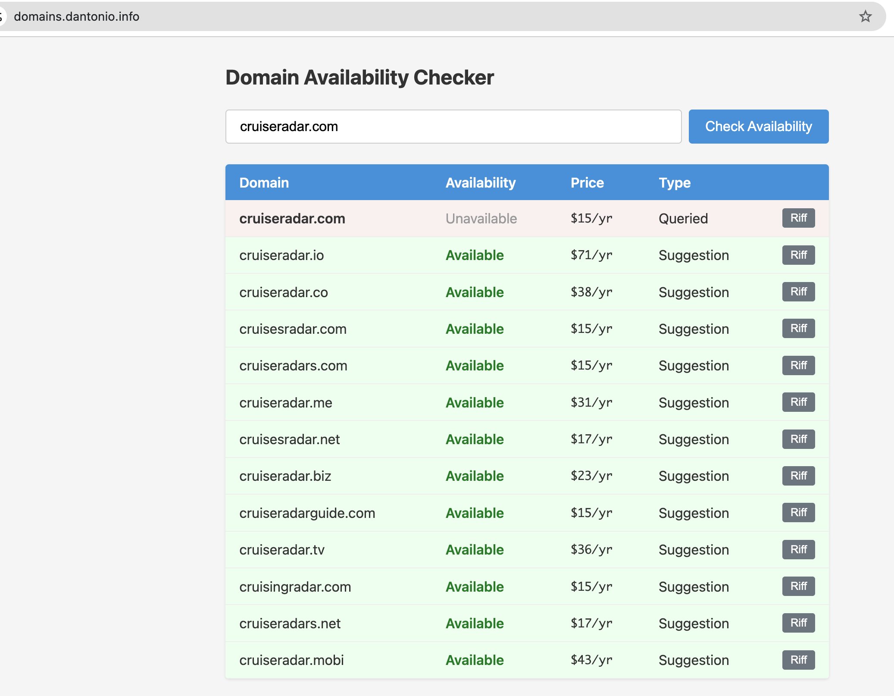Click the Domain column header
The image size is (894, 696).
point(264,182)
